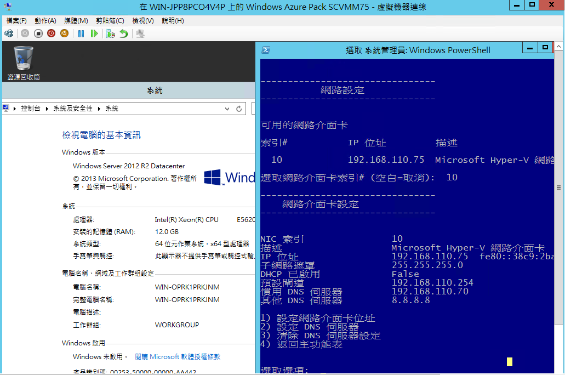Click the PowerShell window title text
Viewport: 565px width, 375px height.
[x=418, y=50]
